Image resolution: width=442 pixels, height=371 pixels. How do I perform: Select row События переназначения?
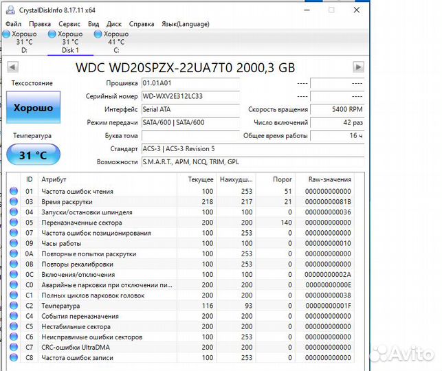point(180,316)
